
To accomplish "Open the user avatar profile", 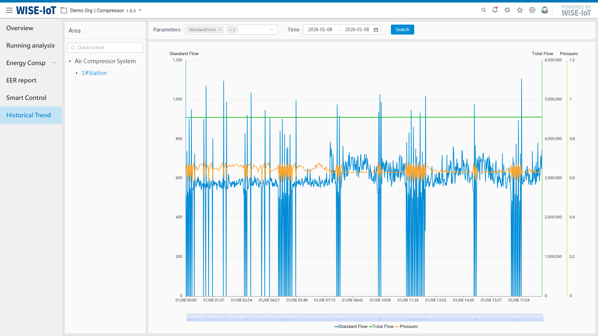I will [545, 10].
